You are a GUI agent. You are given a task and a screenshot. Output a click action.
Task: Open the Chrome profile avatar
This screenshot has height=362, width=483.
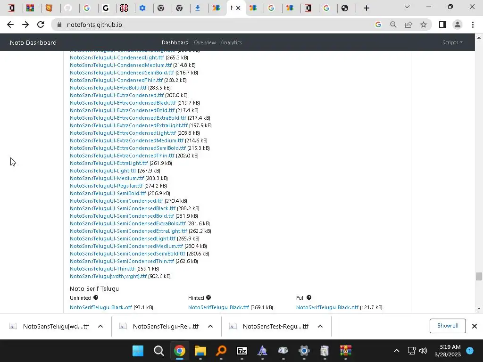(x=458, y=25)
